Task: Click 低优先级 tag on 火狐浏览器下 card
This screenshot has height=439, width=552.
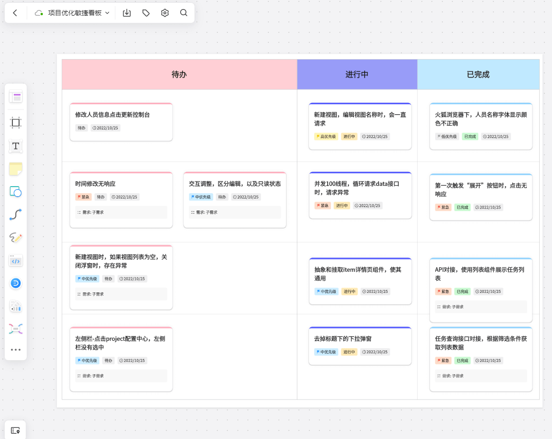Action: pyautogui.click(x=447, y=137)
